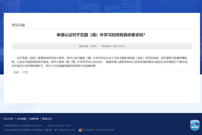Click the 京ICP备05064741号 link

tap(64, 130)
